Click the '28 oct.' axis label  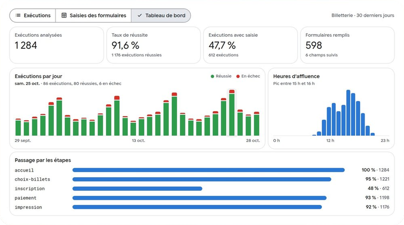(253, 140)
